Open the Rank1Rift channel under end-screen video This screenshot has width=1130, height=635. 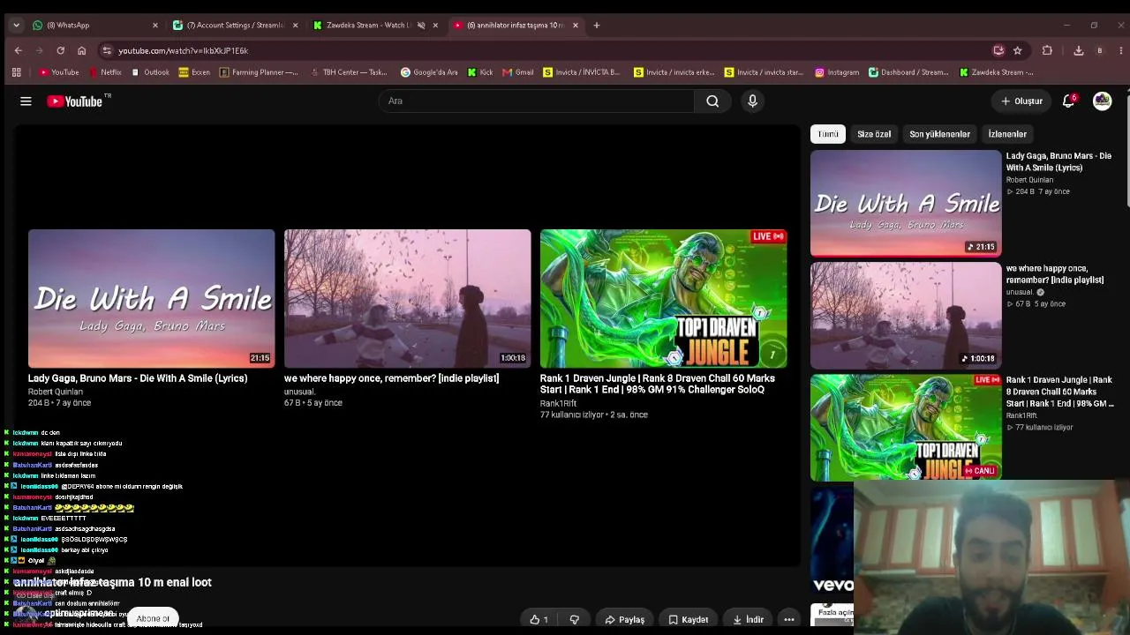(558, 403)
